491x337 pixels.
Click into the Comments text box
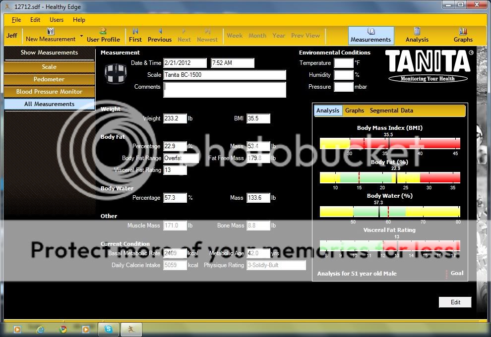[225, 90]
